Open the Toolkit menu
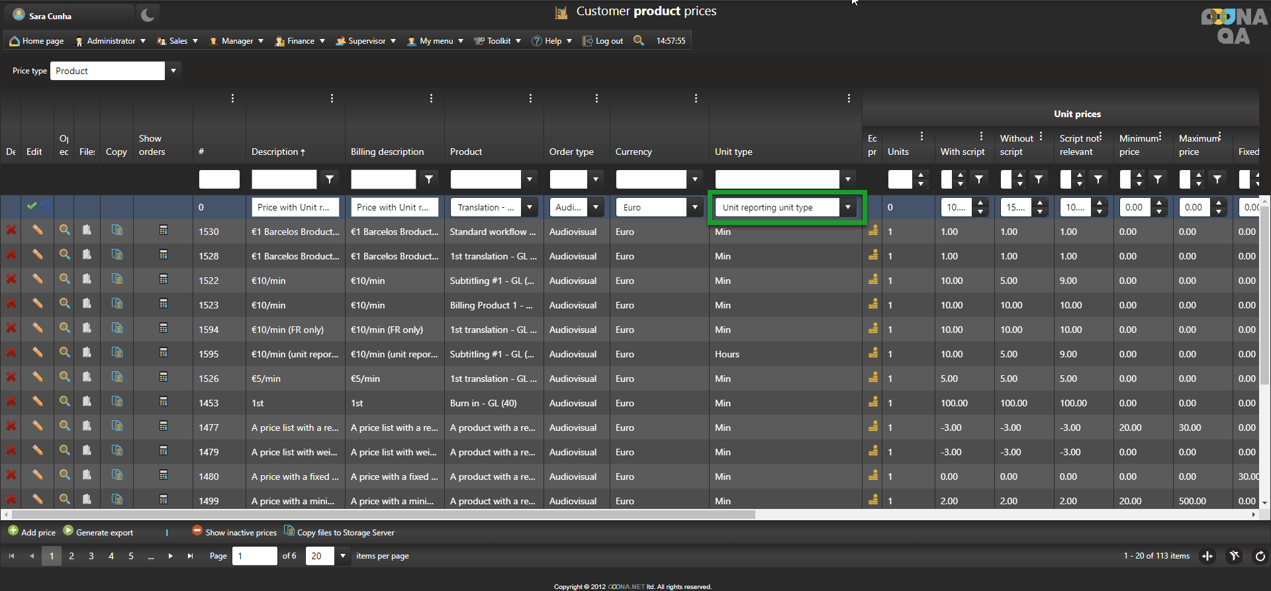 [498, 41]
